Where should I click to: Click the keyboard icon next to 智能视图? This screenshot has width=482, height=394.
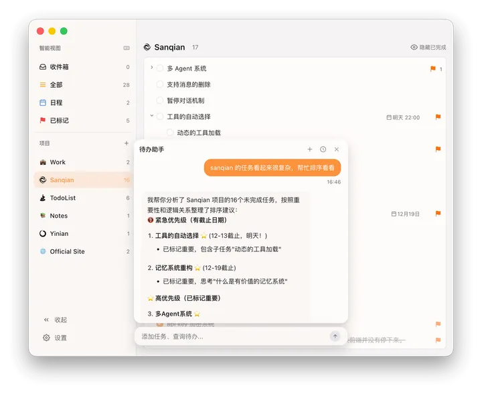pyautogui.click(x=127, y=48)
